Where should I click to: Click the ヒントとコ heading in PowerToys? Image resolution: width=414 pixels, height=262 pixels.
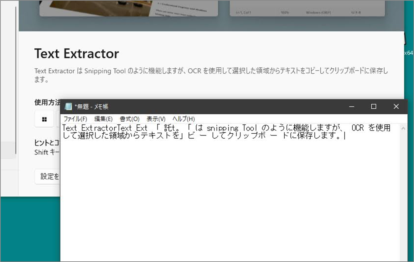click(x=47, y=142)
